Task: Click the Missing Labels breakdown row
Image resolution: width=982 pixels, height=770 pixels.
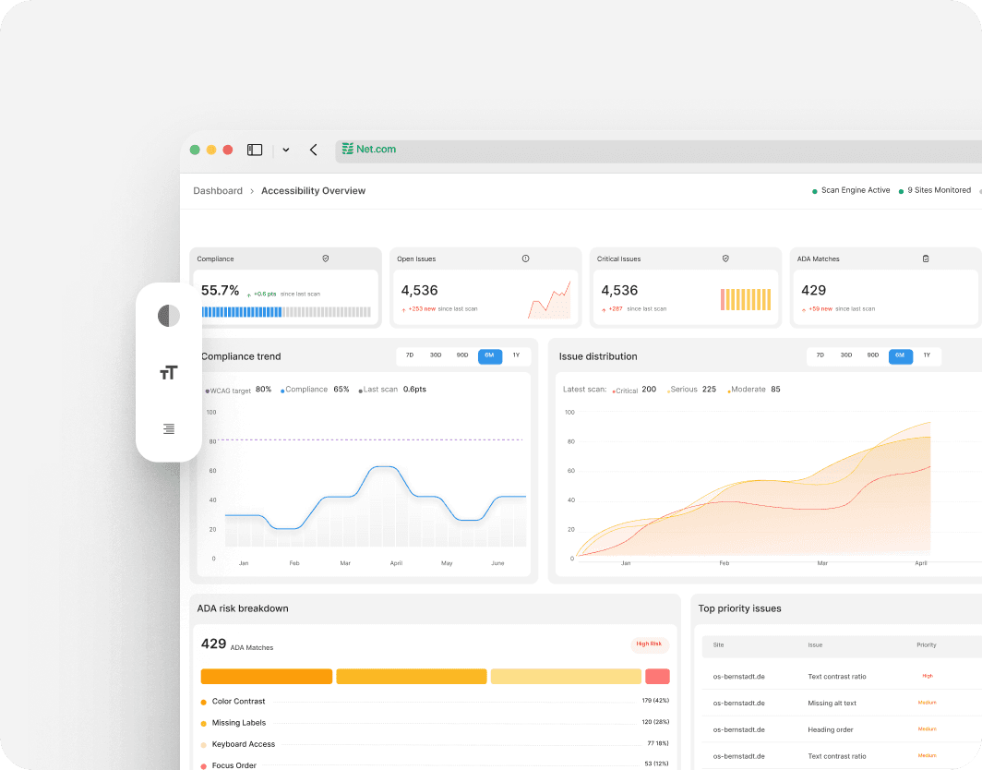Action: [x=435, y=722]
